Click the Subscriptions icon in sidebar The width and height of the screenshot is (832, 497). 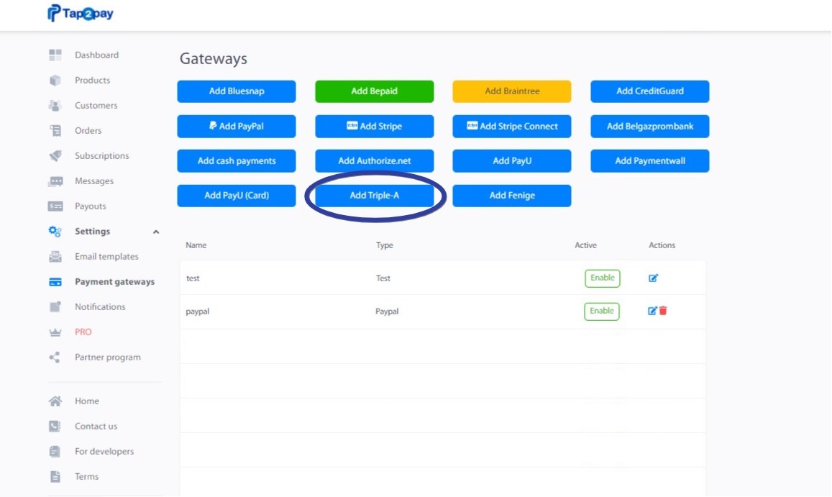(x=55, y=155)
